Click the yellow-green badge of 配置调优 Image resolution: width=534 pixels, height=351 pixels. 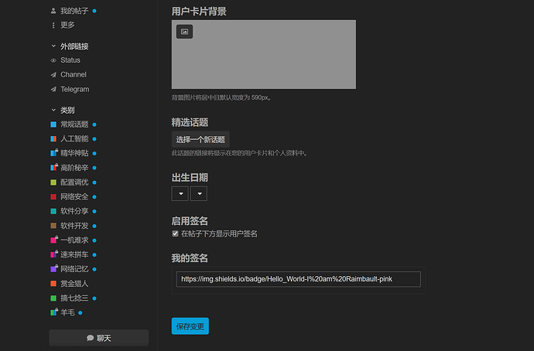(53, 182)
